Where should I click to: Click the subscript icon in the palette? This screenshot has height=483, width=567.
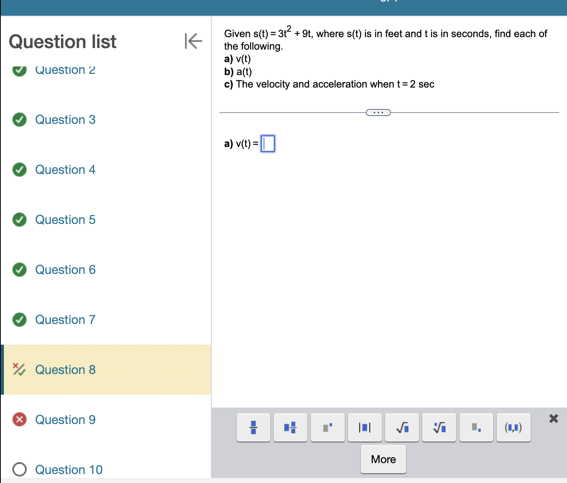point(476,427)
